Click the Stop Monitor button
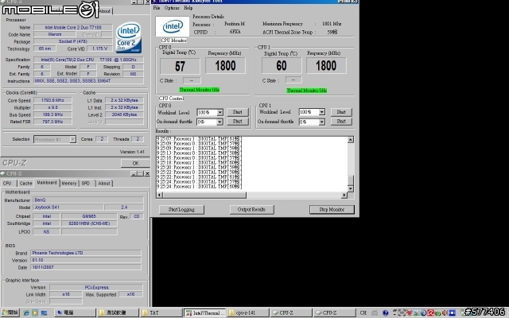509x318 pixels. click(332, 210)
